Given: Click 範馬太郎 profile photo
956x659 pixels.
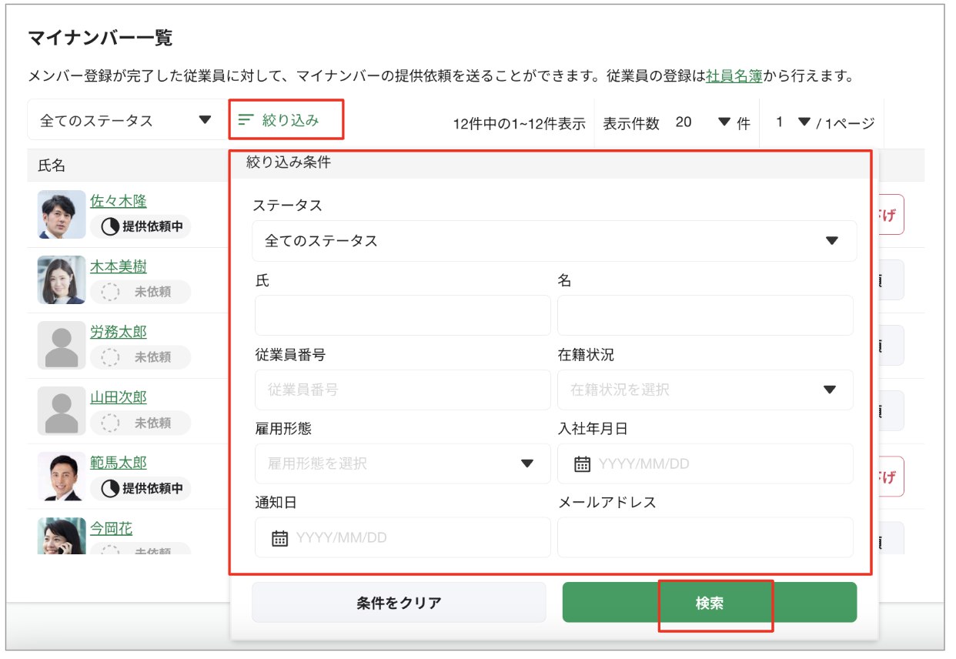Looking at the screenshot, I should tap(62, 477).
